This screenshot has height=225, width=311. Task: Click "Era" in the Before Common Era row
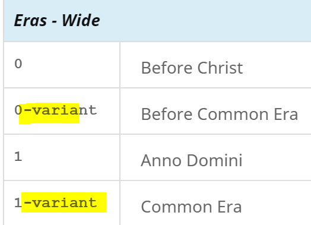(286, 115)
